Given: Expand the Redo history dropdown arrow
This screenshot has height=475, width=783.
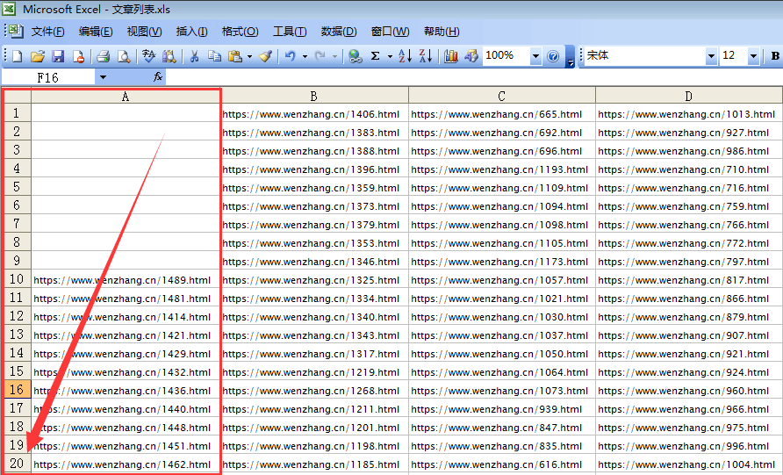Looking at the screenshot, I should 334,56.
